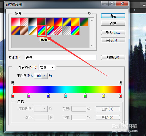
Task: Select the yellow color stop
Action: (x=103, y=96)
